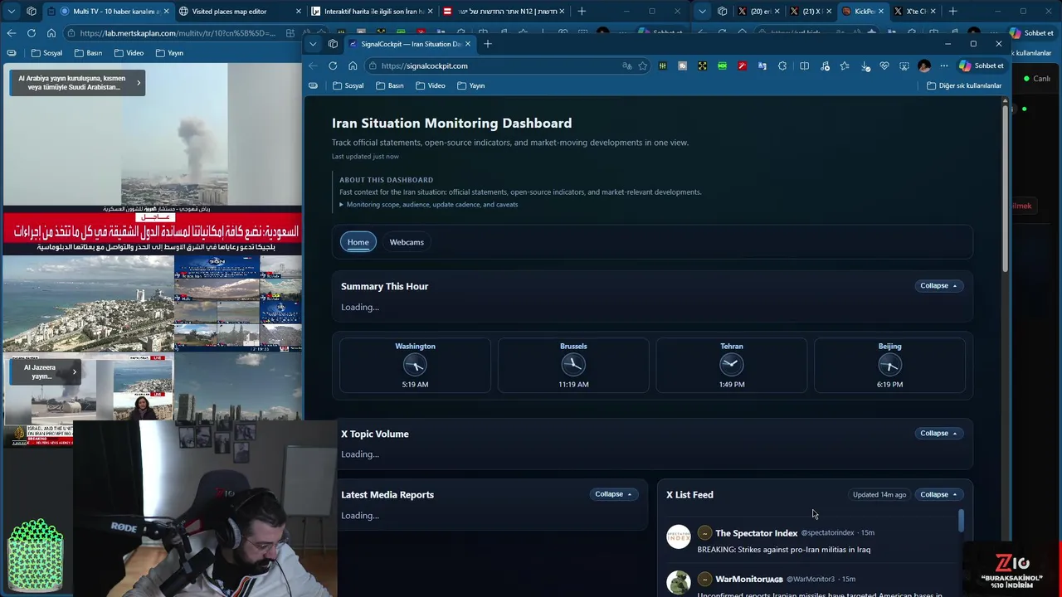1062x597 pixels.
Task: Open Diğer sık kullanılanlar folder
Action: (964, 85)
